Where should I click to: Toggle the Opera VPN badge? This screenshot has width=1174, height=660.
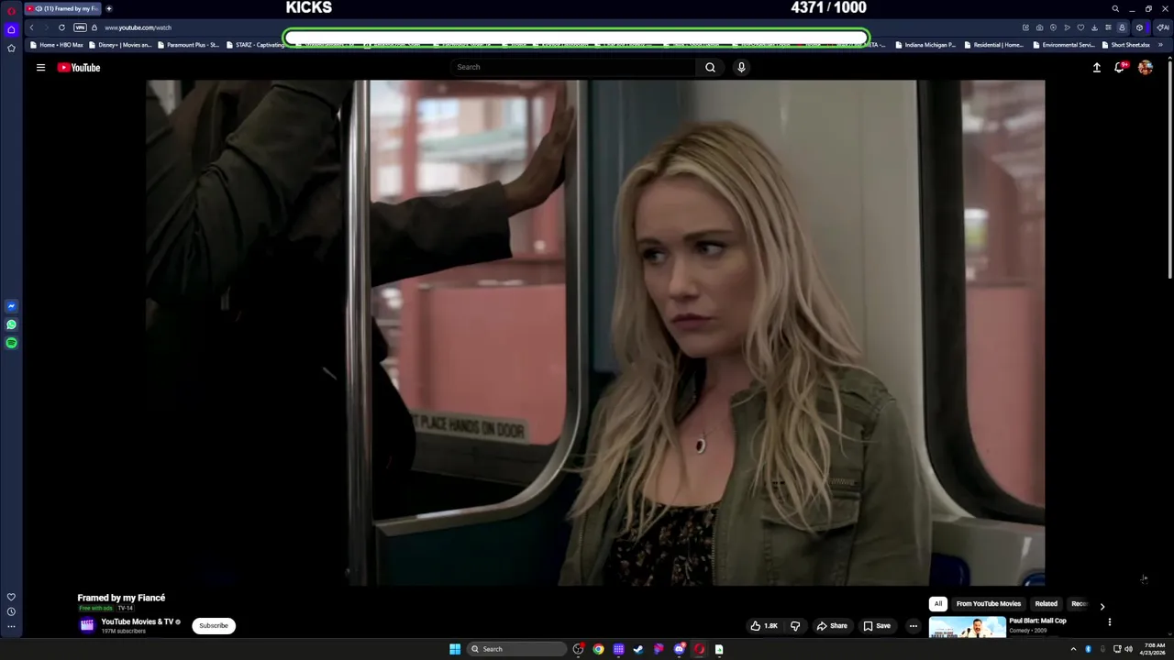click(x=80, y=27)
